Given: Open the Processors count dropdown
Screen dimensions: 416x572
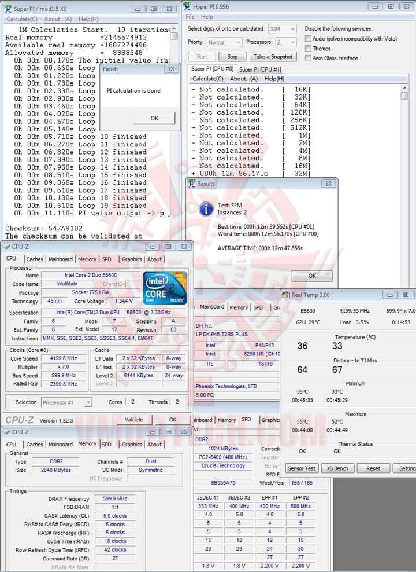Looking at the screenshot, I should click(285, 42).
